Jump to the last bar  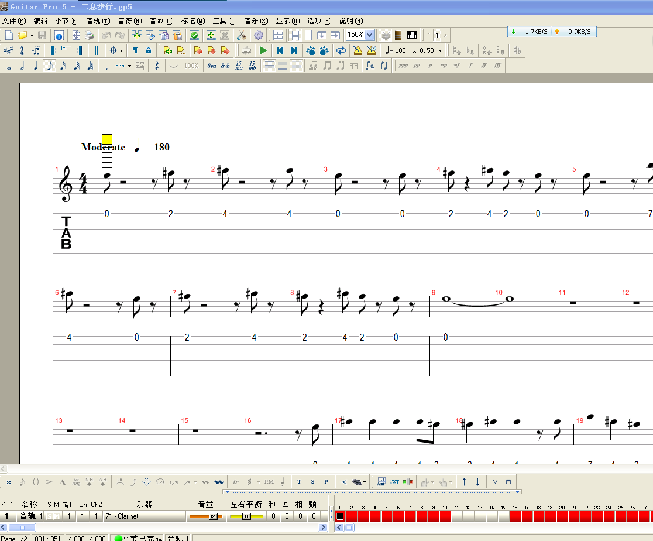click(294, 50)
